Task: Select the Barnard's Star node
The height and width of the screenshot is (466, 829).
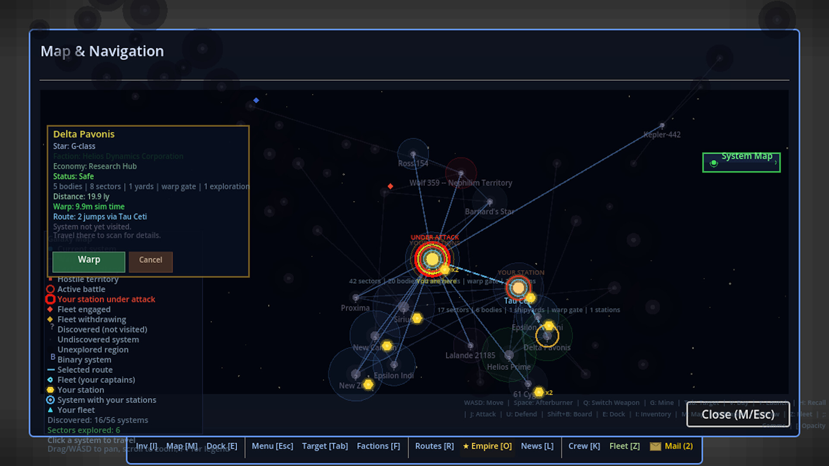Action: click(490, 202)
